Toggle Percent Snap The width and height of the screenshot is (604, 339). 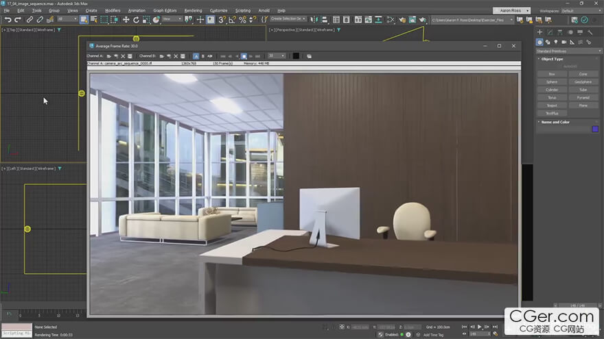coord(242,20)
